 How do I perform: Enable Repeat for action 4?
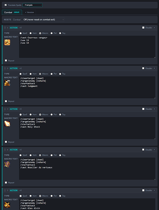coord(6,183)
